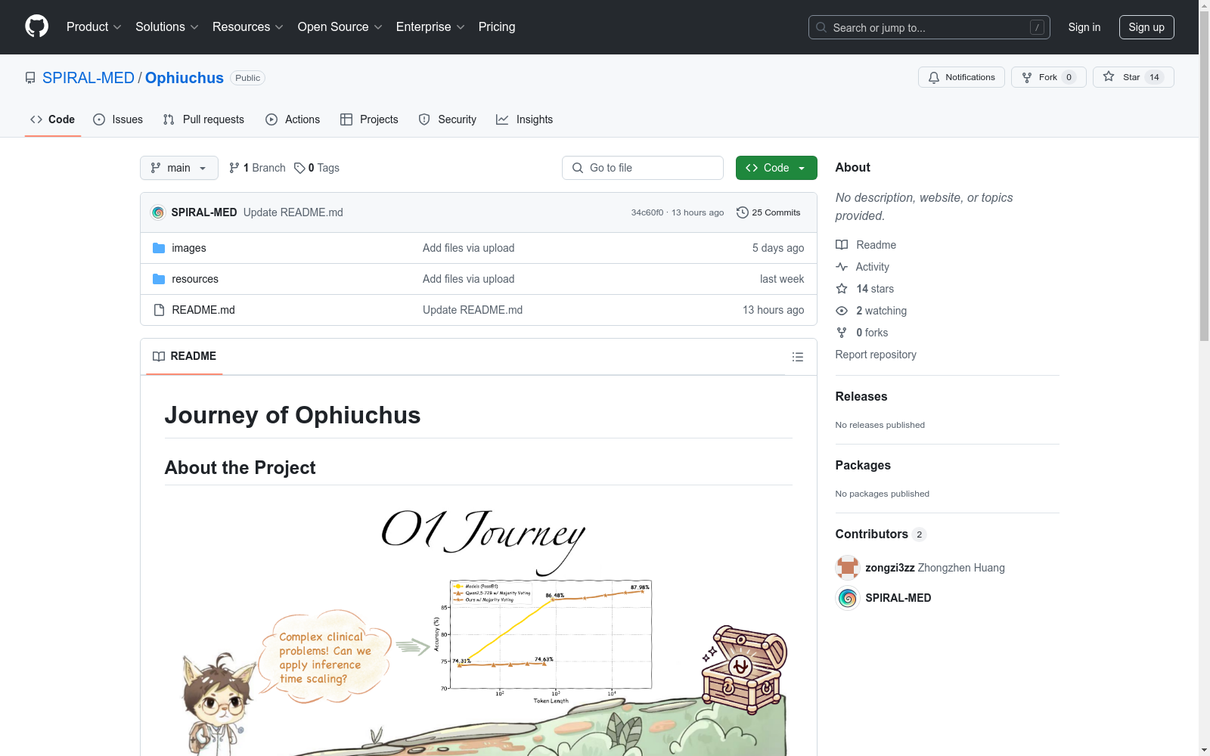Viewport: 1210px width, 756px height.
Task: Open the Product menu
Action: tap(94, 27)
